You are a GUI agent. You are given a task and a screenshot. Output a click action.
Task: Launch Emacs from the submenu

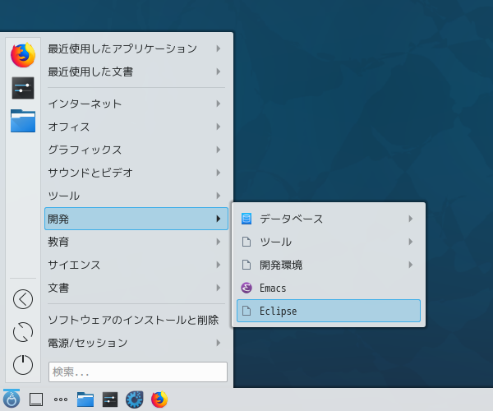[328, 288]
